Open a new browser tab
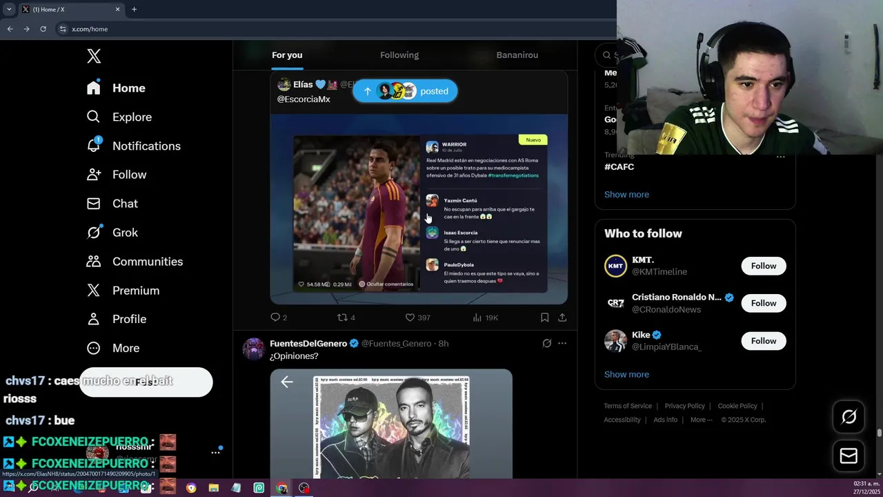The width and height of the screenshot is (883, 497). tap(134, 9)
